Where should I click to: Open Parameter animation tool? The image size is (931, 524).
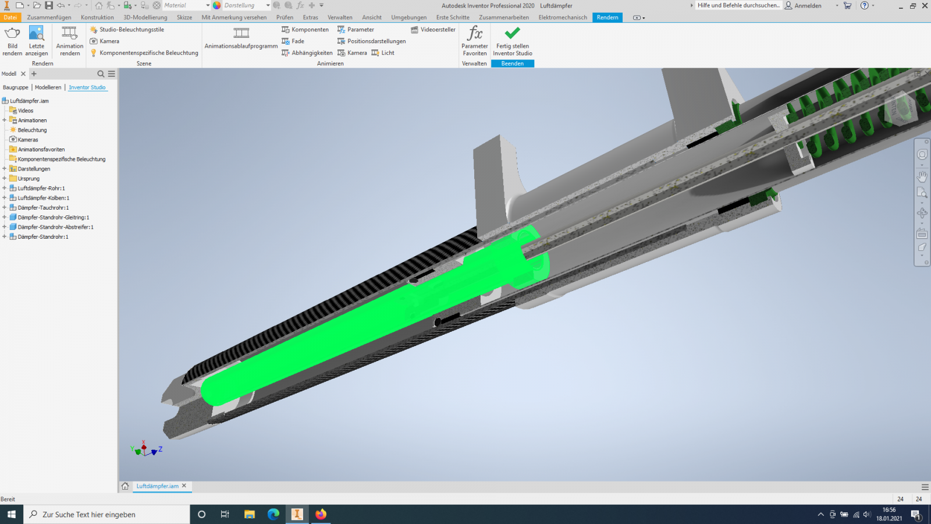tap(356, 30)
